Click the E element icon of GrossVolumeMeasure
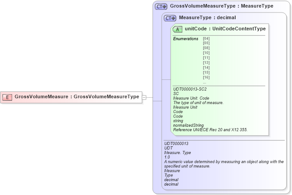292x195 pixels. pyautogui.click(x=7, y=97)
